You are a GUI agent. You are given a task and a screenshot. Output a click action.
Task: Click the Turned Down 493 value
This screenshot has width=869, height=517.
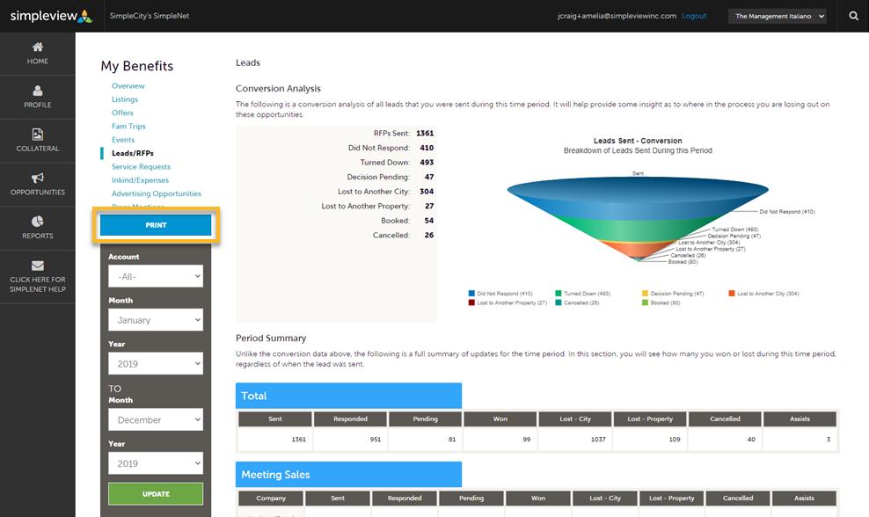point(427,163)
